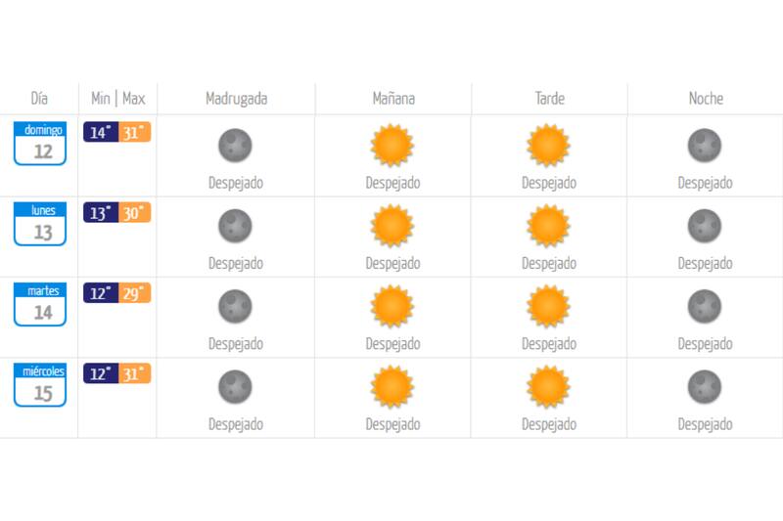Click the sun icon for lunes Tarde

tap(548, 226)
